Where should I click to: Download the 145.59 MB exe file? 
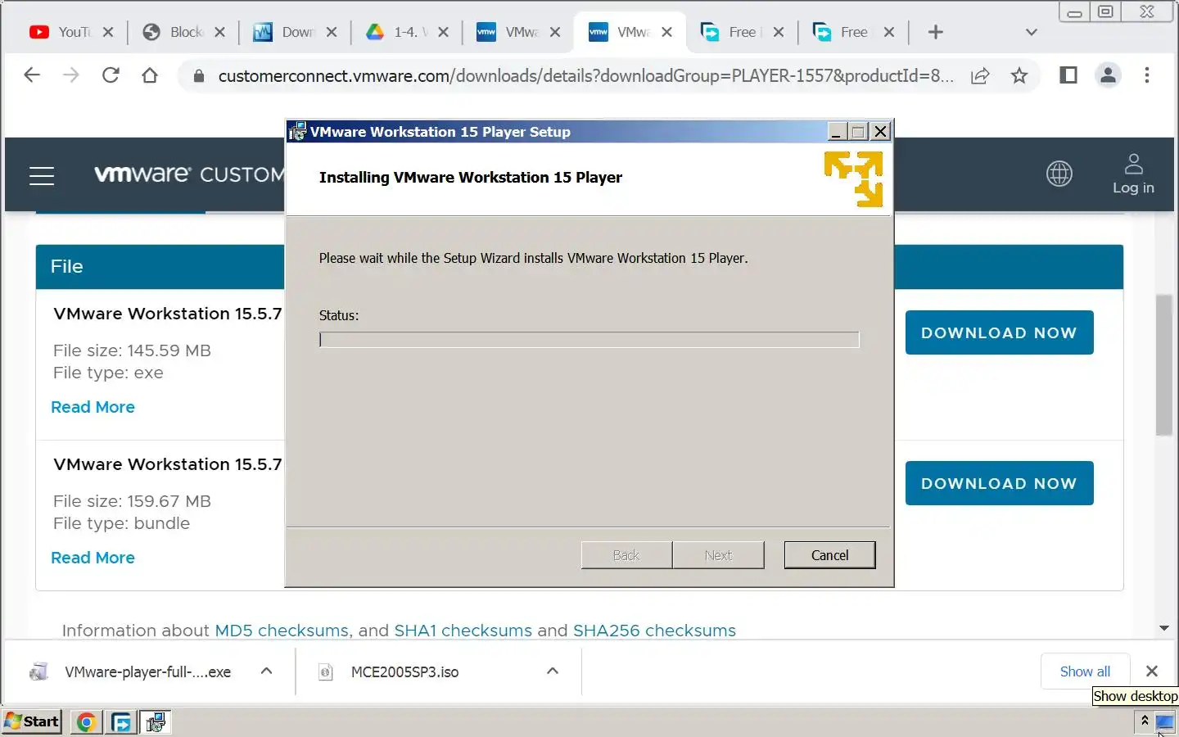[999, 332]
